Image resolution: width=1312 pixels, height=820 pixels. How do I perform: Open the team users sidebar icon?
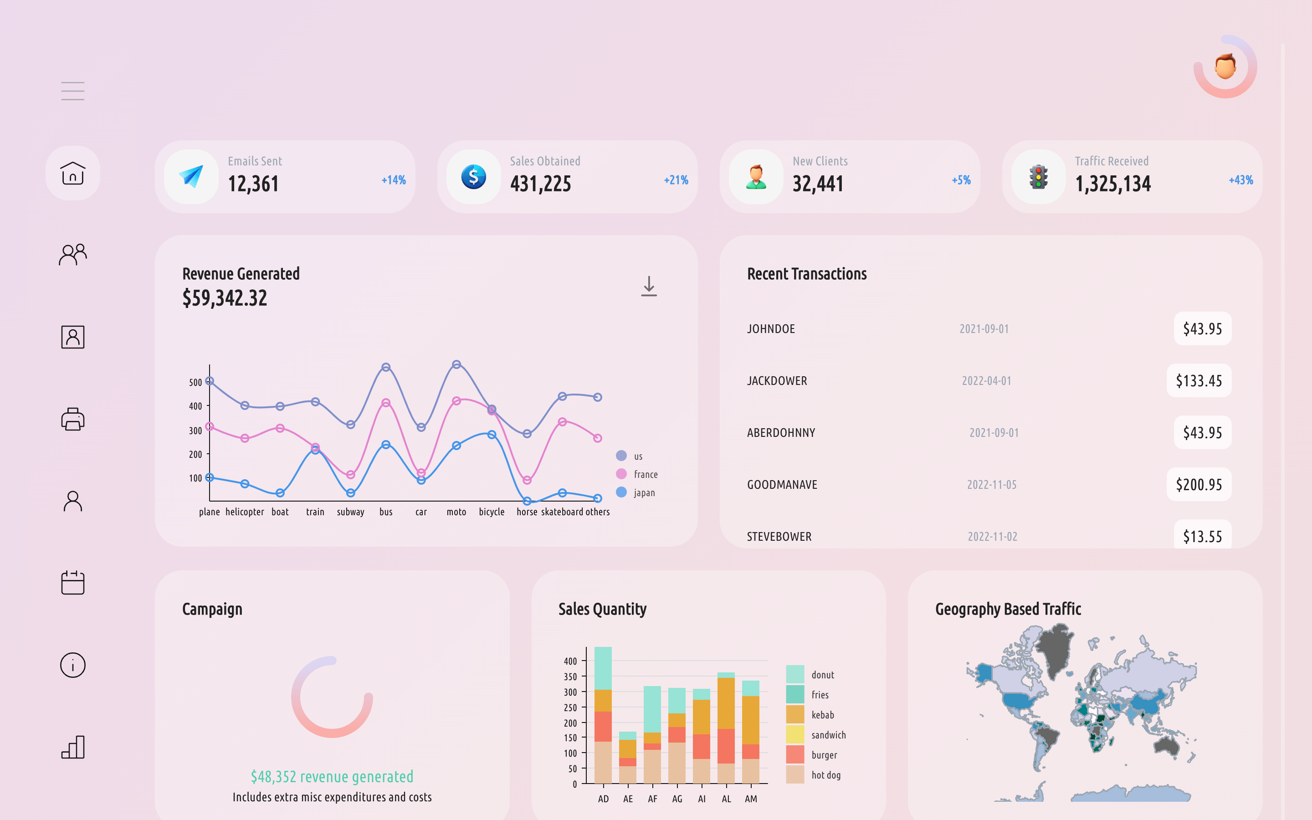(x=72, y=254)
